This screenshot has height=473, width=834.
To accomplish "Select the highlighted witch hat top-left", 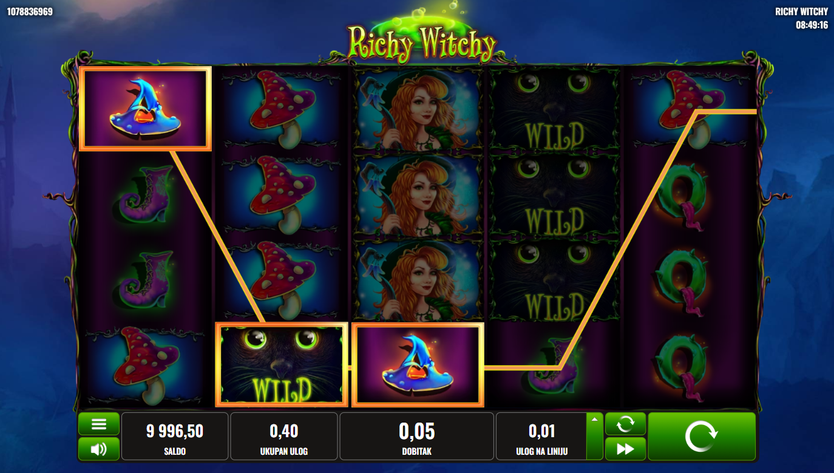I will (x=146, y=109).
